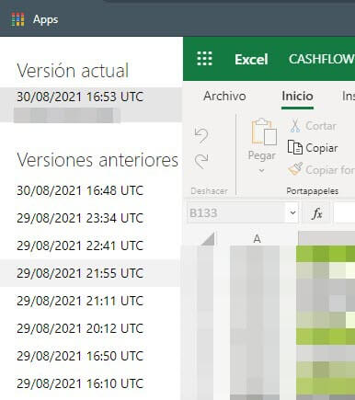Click the Redo arrow icon

[x=201, y=161]
